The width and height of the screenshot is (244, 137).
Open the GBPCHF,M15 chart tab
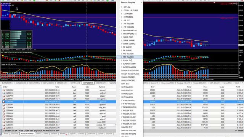tap(62, 83)
